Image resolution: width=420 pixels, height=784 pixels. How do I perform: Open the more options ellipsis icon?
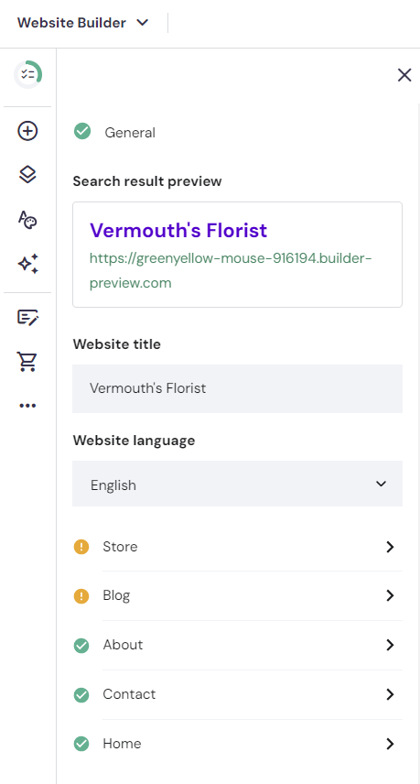(x=27, y=406)
